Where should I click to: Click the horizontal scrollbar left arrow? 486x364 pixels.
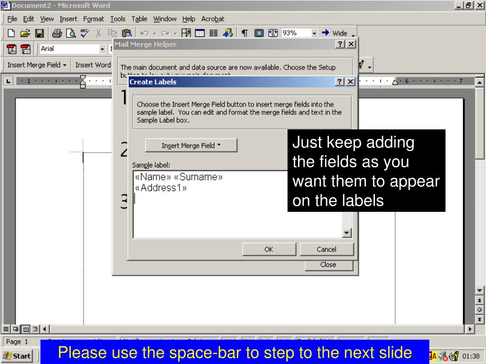[44, 329]
